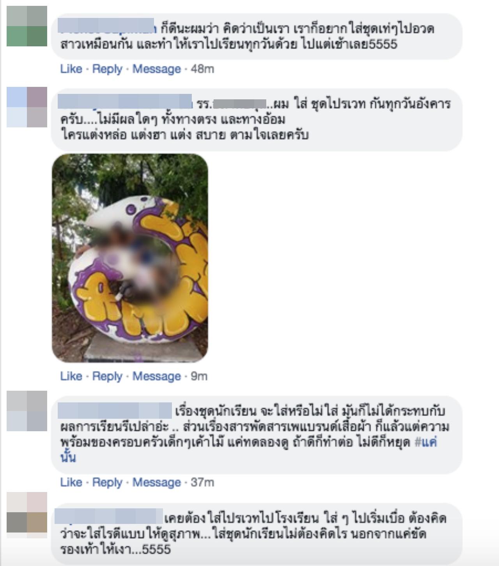The height and width of the screenshot is (566, 499).
Task: Open the beige avatar of last commenter
Action: click(x=27, y=512)
